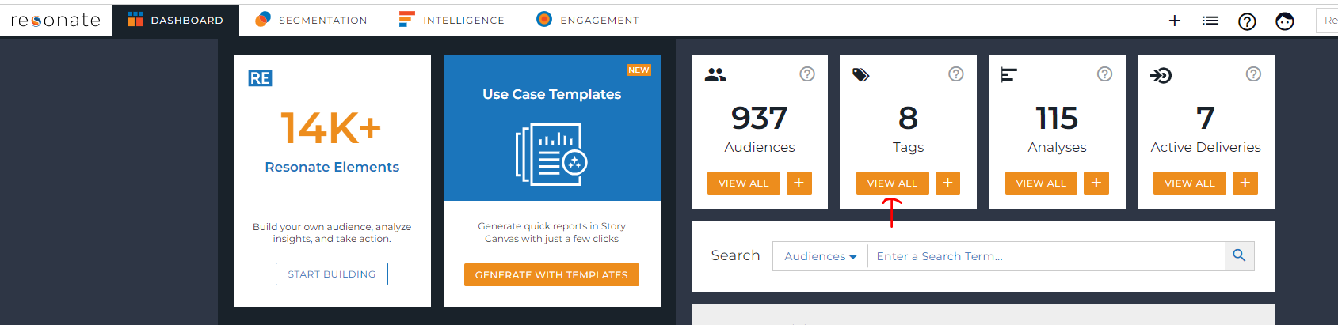Viewport: 1338px width, 325px height.
Task: Click the 115 analyses count
Action: (1057, 119)
